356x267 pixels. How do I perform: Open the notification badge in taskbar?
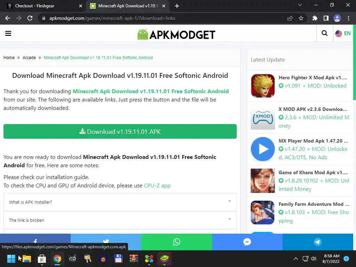[346, 259]
